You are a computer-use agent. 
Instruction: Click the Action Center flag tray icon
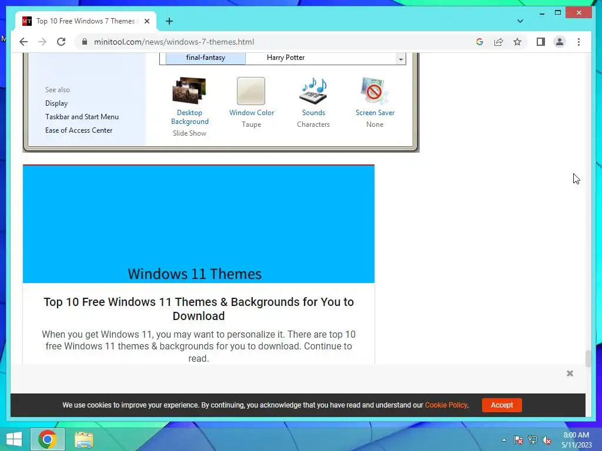[518, 440]
